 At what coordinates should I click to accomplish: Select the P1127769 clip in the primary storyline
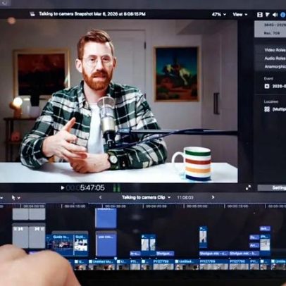coord(213,264)
